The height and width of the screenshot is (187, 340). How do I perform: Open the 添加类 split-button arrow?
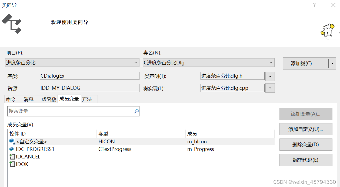click(332, 63)
